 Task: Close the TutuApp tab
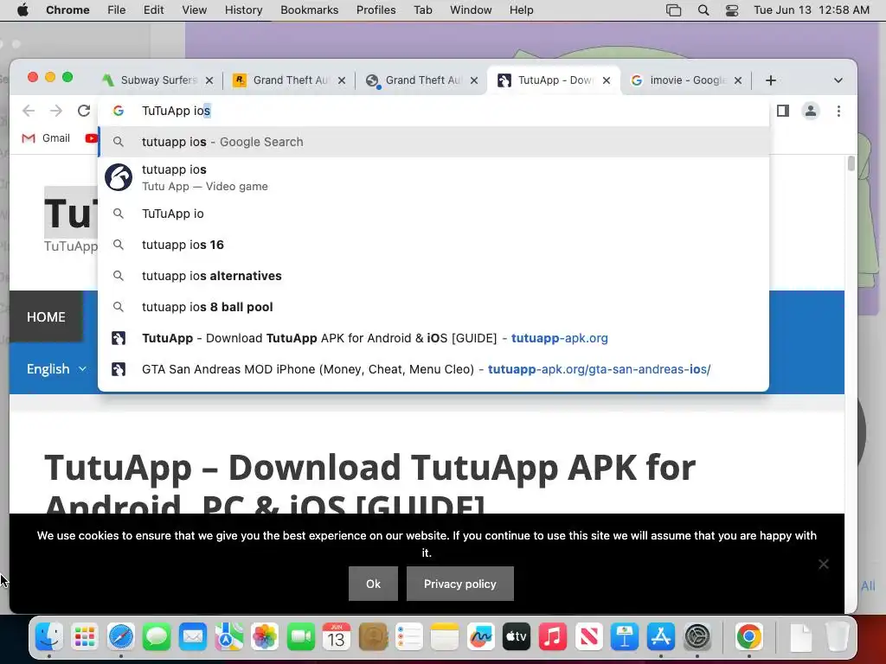[607, 80]
